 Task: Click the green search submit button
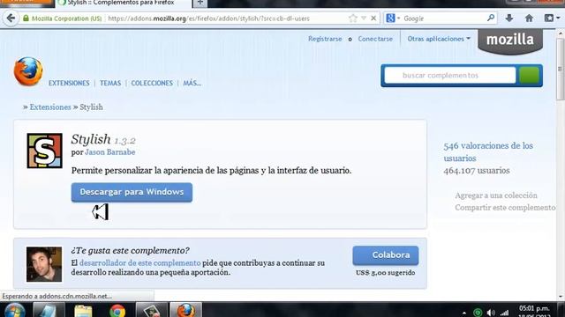point(529,76)
